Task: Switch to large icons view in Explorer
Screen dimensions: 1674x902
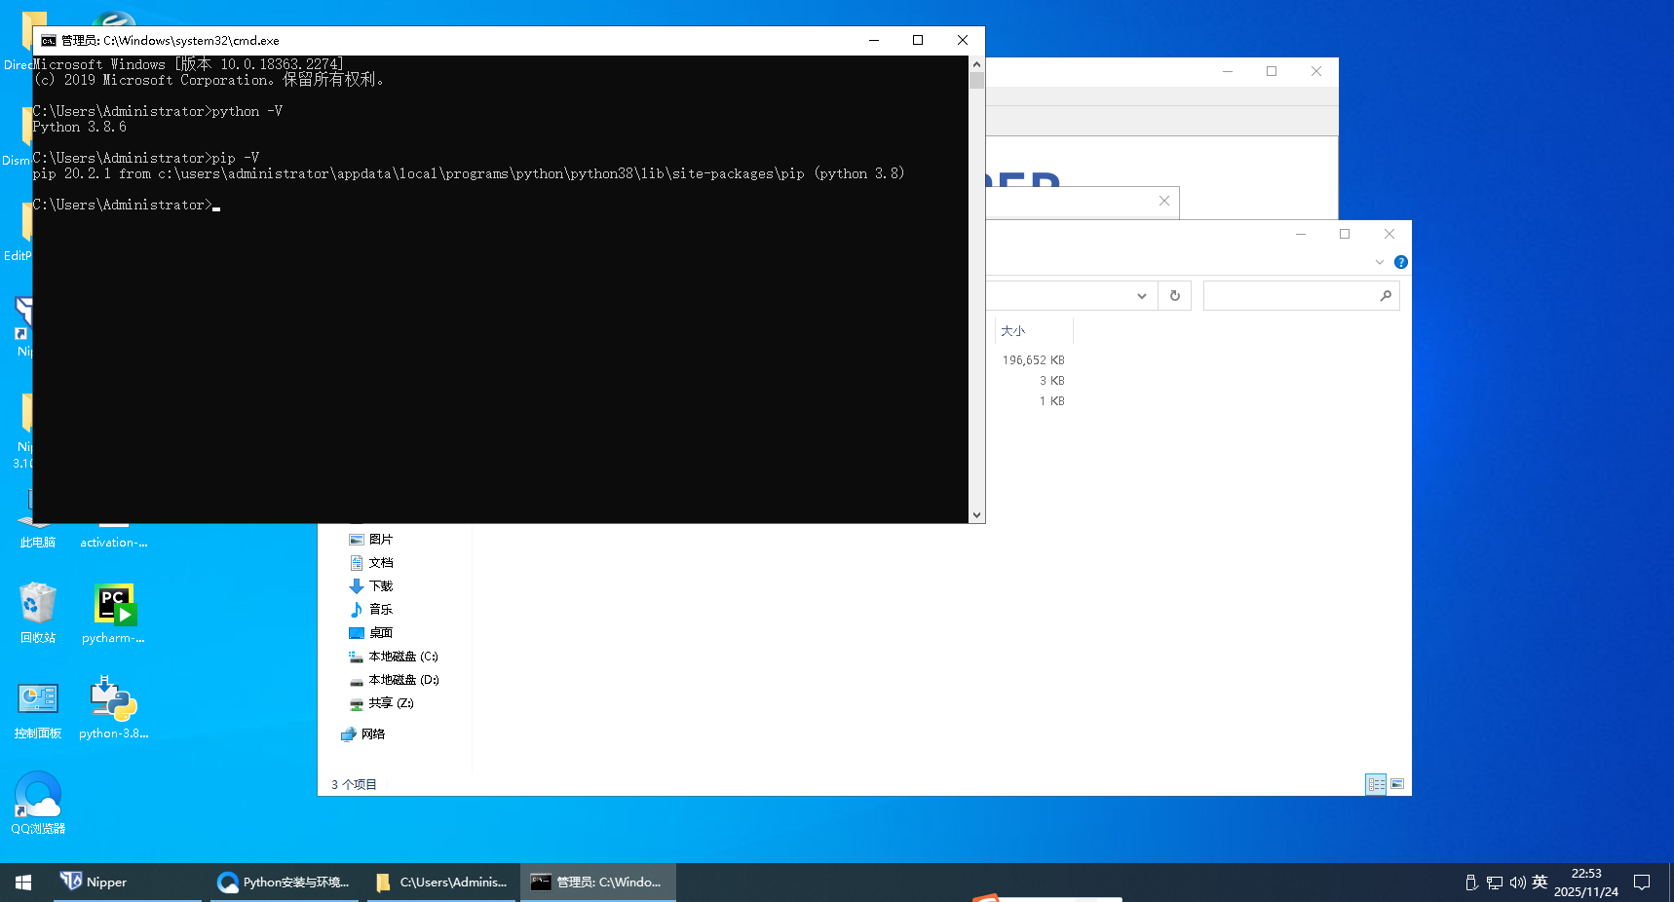Action: 1397,784
